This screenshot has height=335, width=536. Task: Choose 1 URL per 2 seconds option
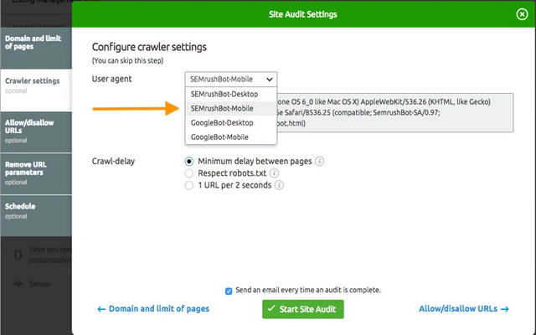[x=189, y=185]
